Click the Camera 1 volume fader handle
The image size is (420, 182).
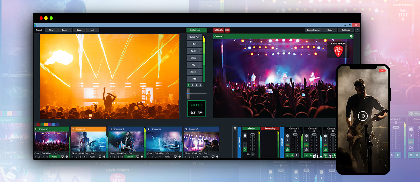tap(295, 134)
